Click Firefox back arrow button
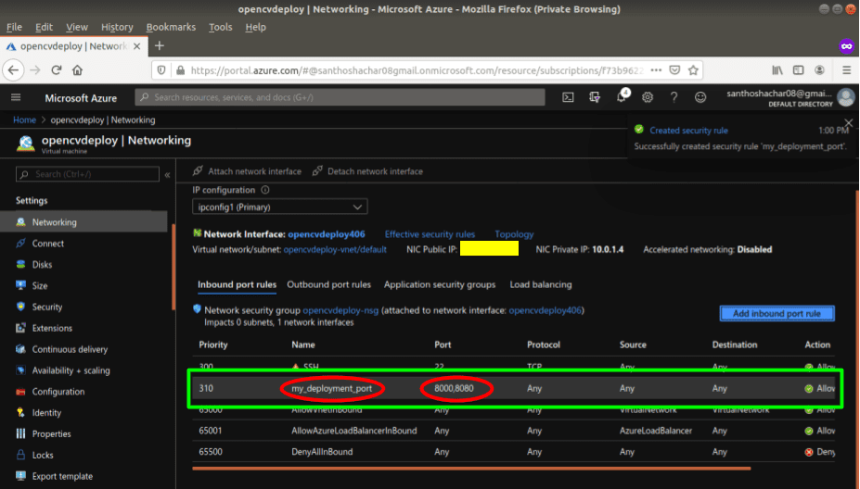 tap(14, 70)
